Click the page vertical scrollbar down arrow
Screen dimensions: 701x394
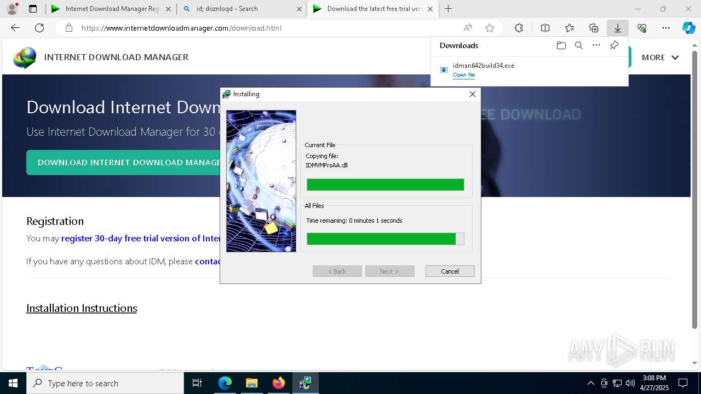696,363
